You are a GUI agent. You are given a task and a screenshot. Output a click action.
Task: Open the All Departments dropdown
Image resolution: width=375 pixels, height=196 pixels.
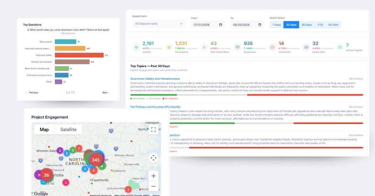click(x=159, y=24)
